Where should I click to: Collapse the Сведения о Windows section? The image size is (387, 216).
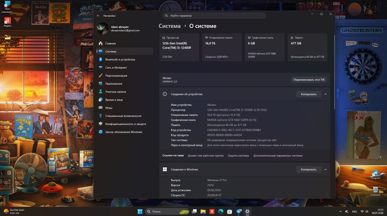(325, 170)
